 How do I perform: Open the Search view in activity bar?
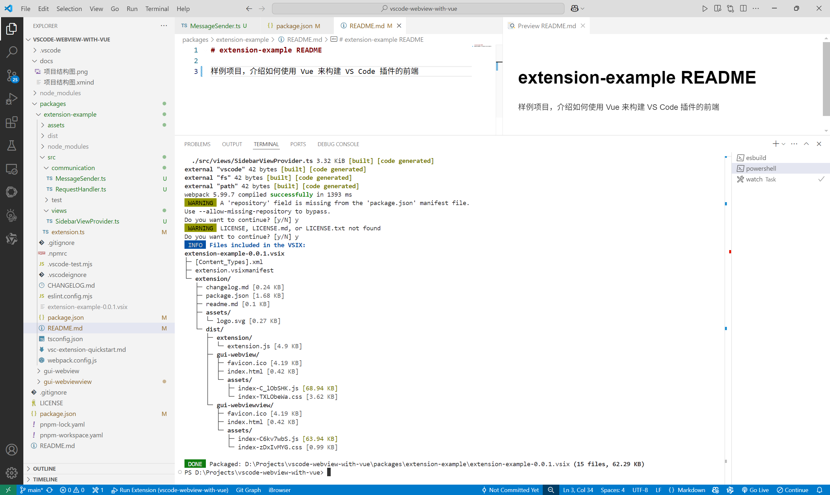click(x=12, y=52)
